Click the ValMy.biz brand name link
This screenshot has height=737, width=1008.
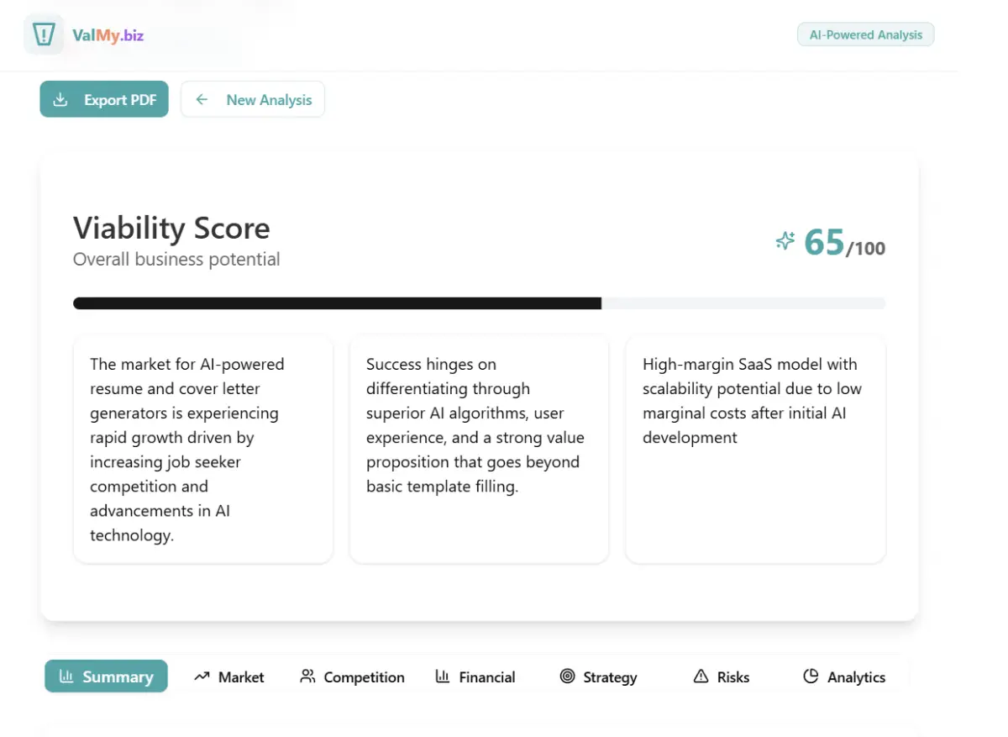(108, 35)
